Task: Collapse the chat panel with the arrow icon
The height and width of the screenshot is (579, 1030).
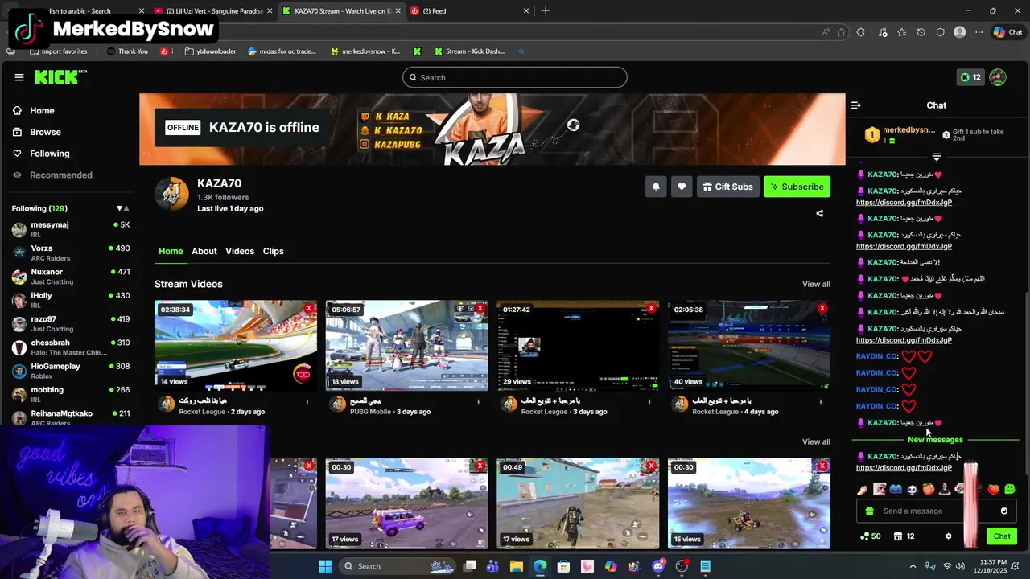Action: pyautogui.click(x=855, y=105)
